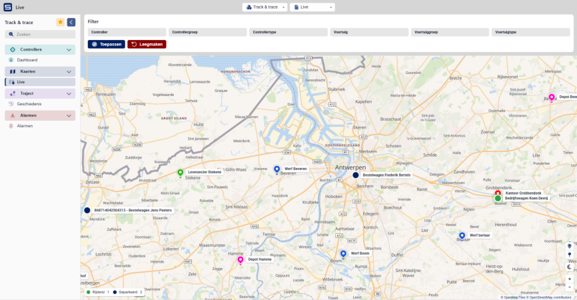Zoom in with the plus button
The width and height of the screenshot is (577, 300).
pyautogui.click(x=570, y=279)
